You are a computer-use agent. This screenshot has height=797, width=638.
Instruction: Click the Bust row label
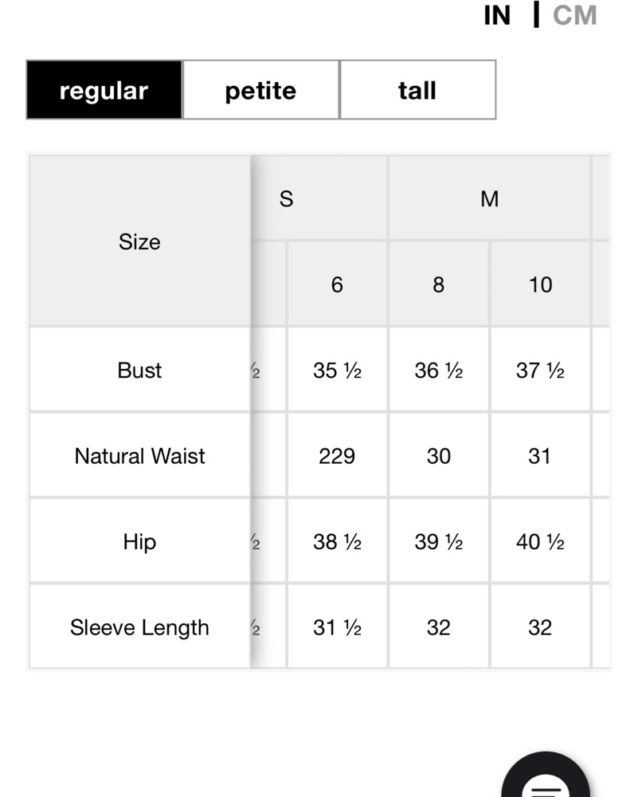point(139,370)
